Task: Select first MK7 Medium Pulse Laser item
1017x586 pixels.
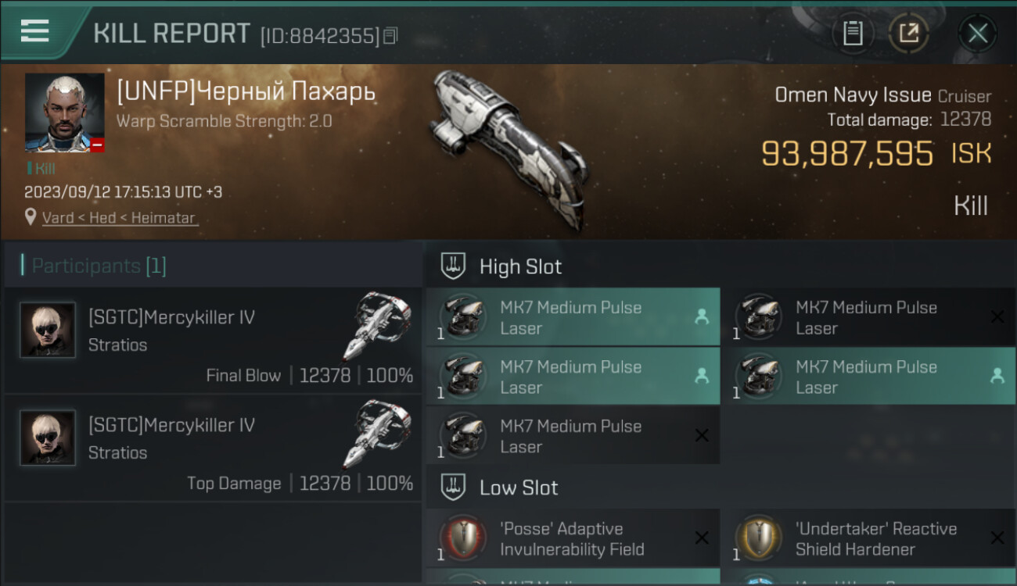Action: click(x=572, y=317)
